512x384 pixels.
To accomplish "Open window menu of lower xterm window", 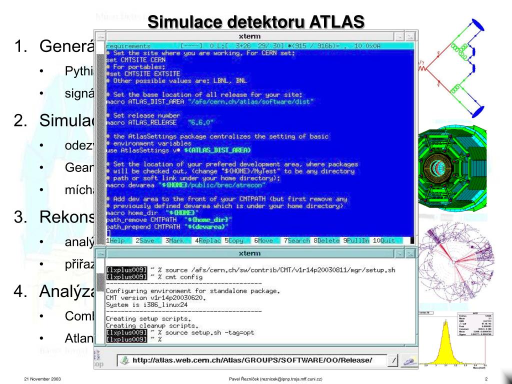I will pyautogui.click(x=101, y=253).
